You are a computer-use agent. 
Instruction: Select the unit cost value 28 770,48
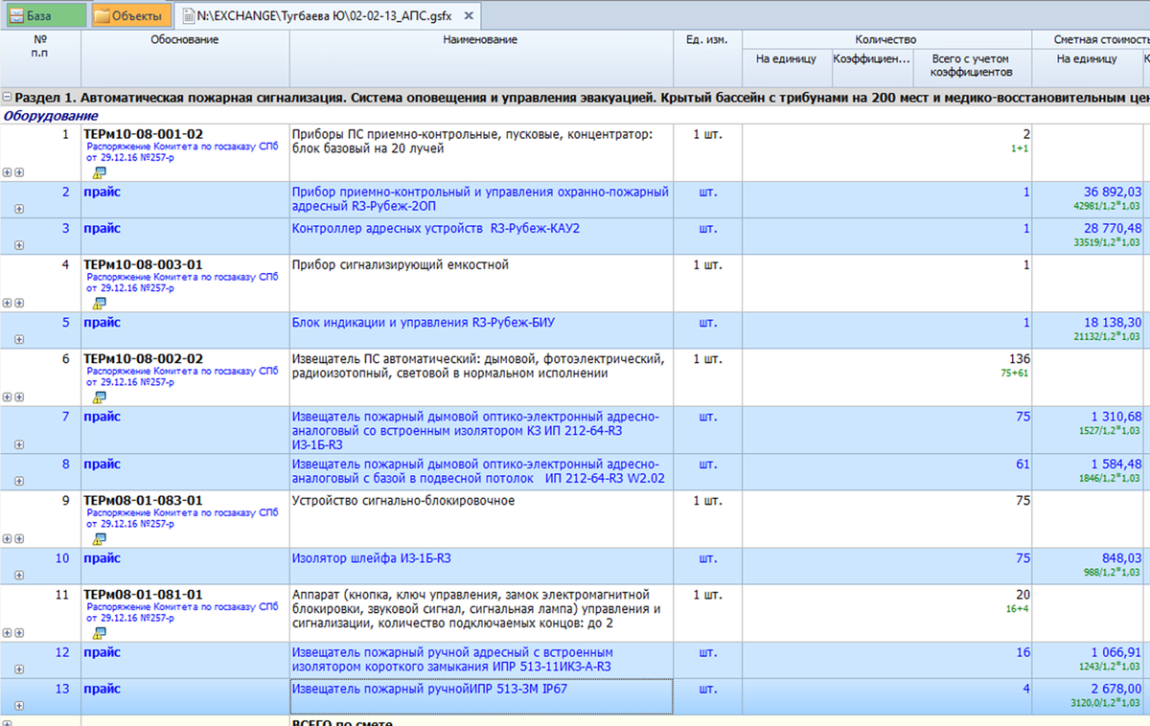(1113, 228)
